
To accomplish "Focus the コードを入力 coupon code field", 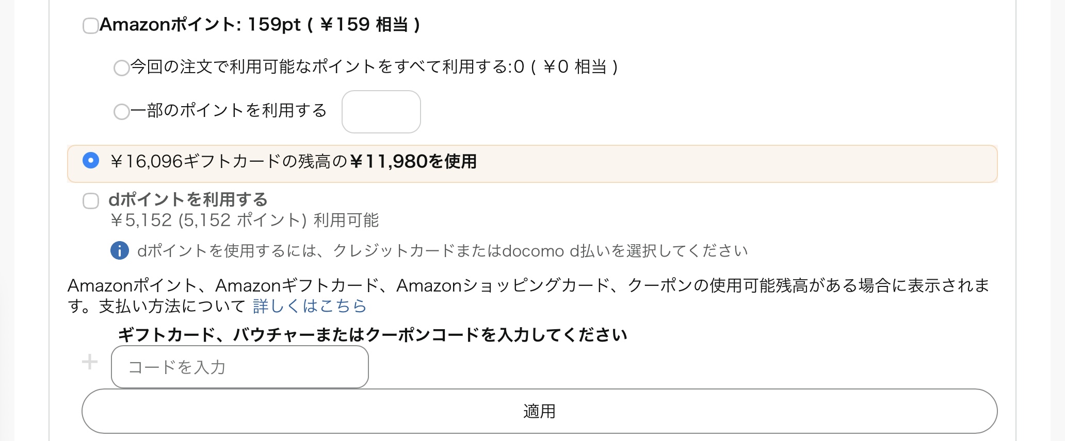I will [x=240, y=367].
